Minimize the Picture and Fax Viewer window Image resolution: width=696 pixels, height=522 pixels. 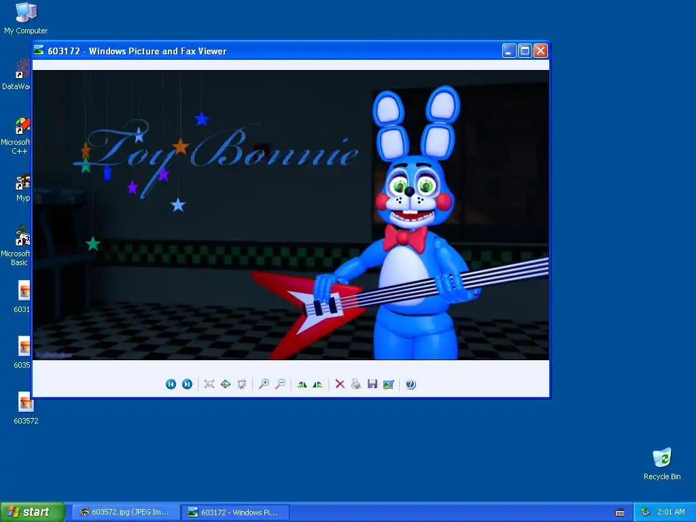tap(509, 51)
